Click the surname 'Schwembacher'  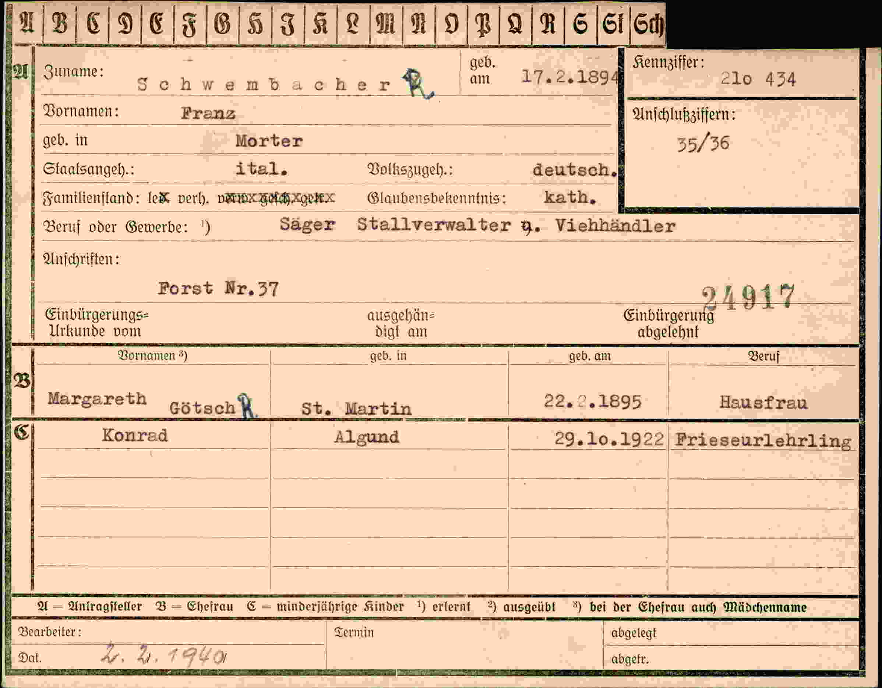(264, 85)
